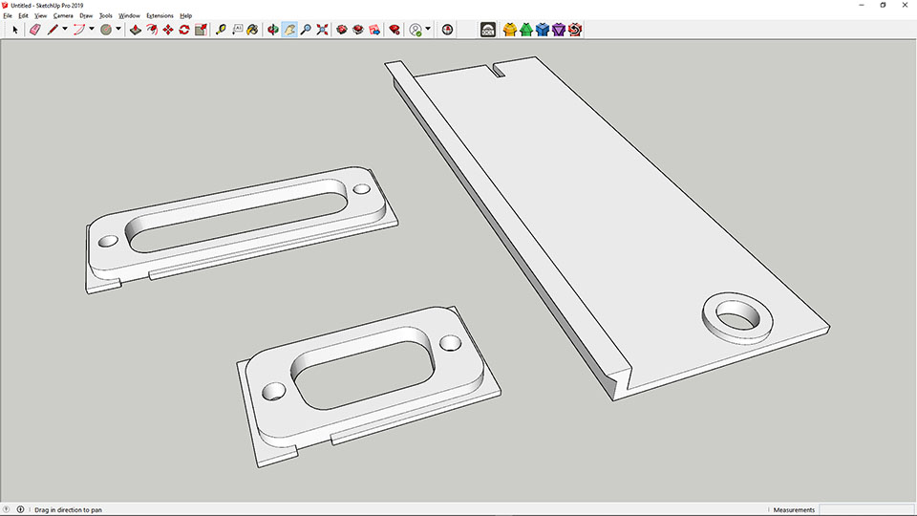Select the Move tool
Viewport: 917px width, 516px height.
click(168, 30)
